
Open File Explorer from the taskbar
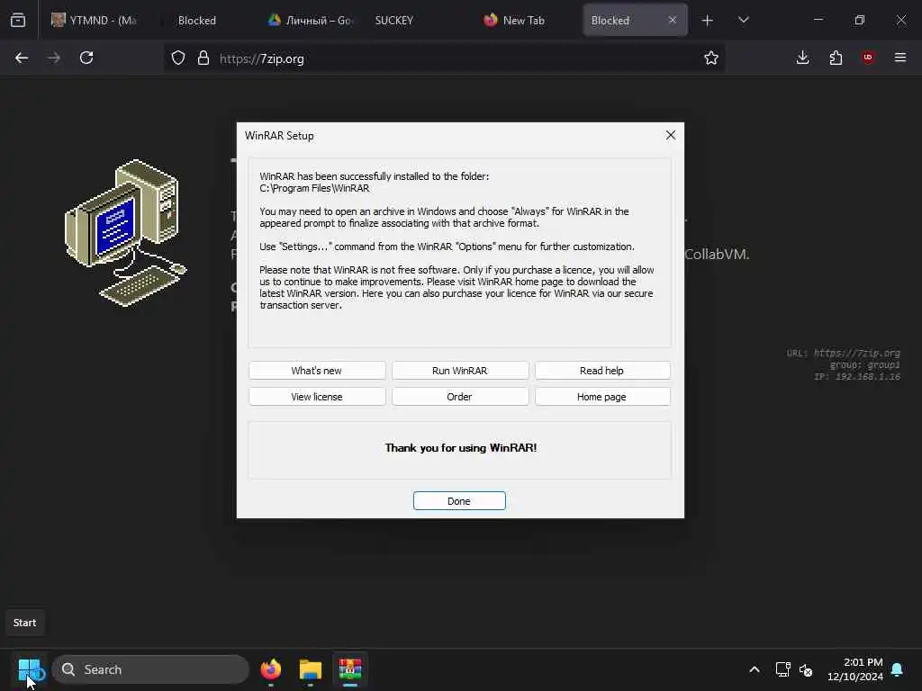tap(311, 669)
